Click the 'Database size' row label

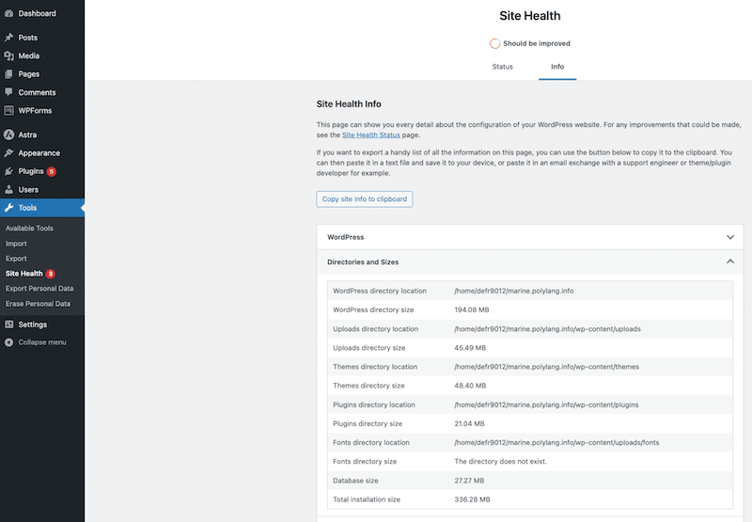tap(355, 481)
